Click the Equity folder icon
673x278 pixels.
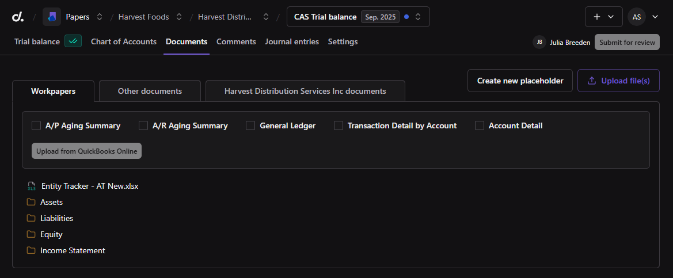(31, 234)
